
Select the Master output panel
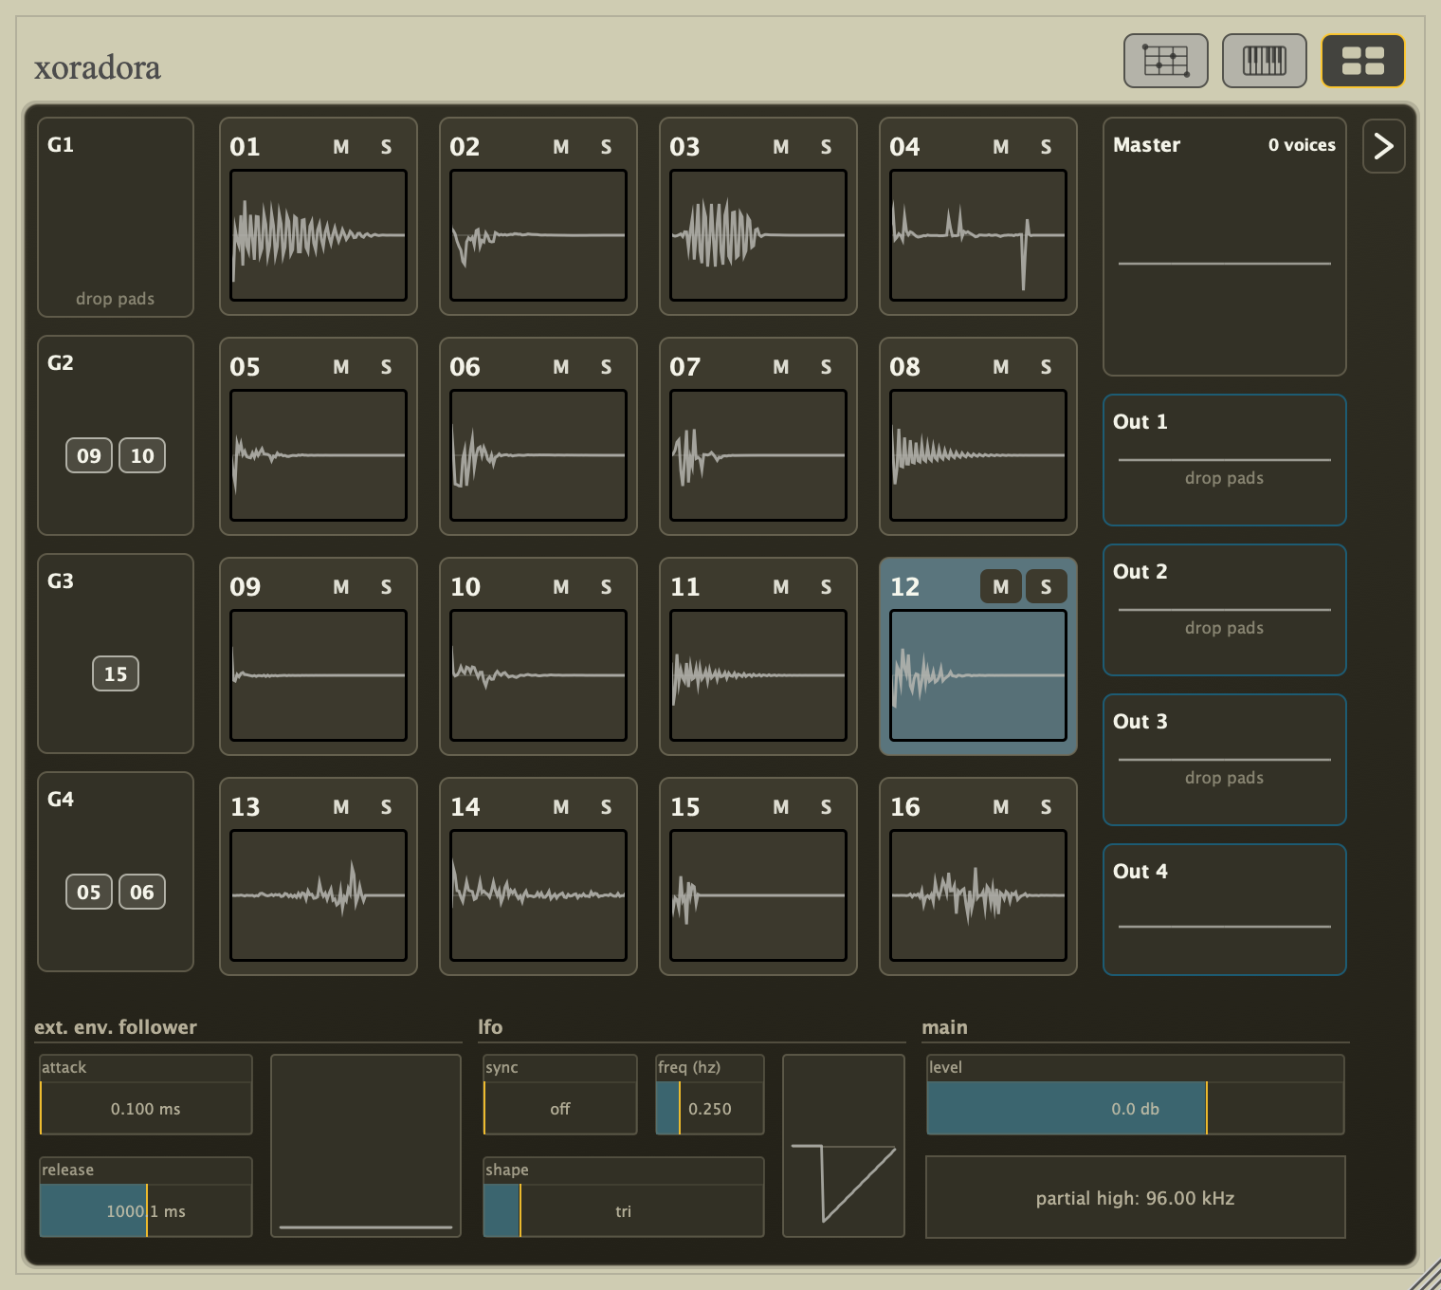pyautogui.click(x=1225, y=247)
